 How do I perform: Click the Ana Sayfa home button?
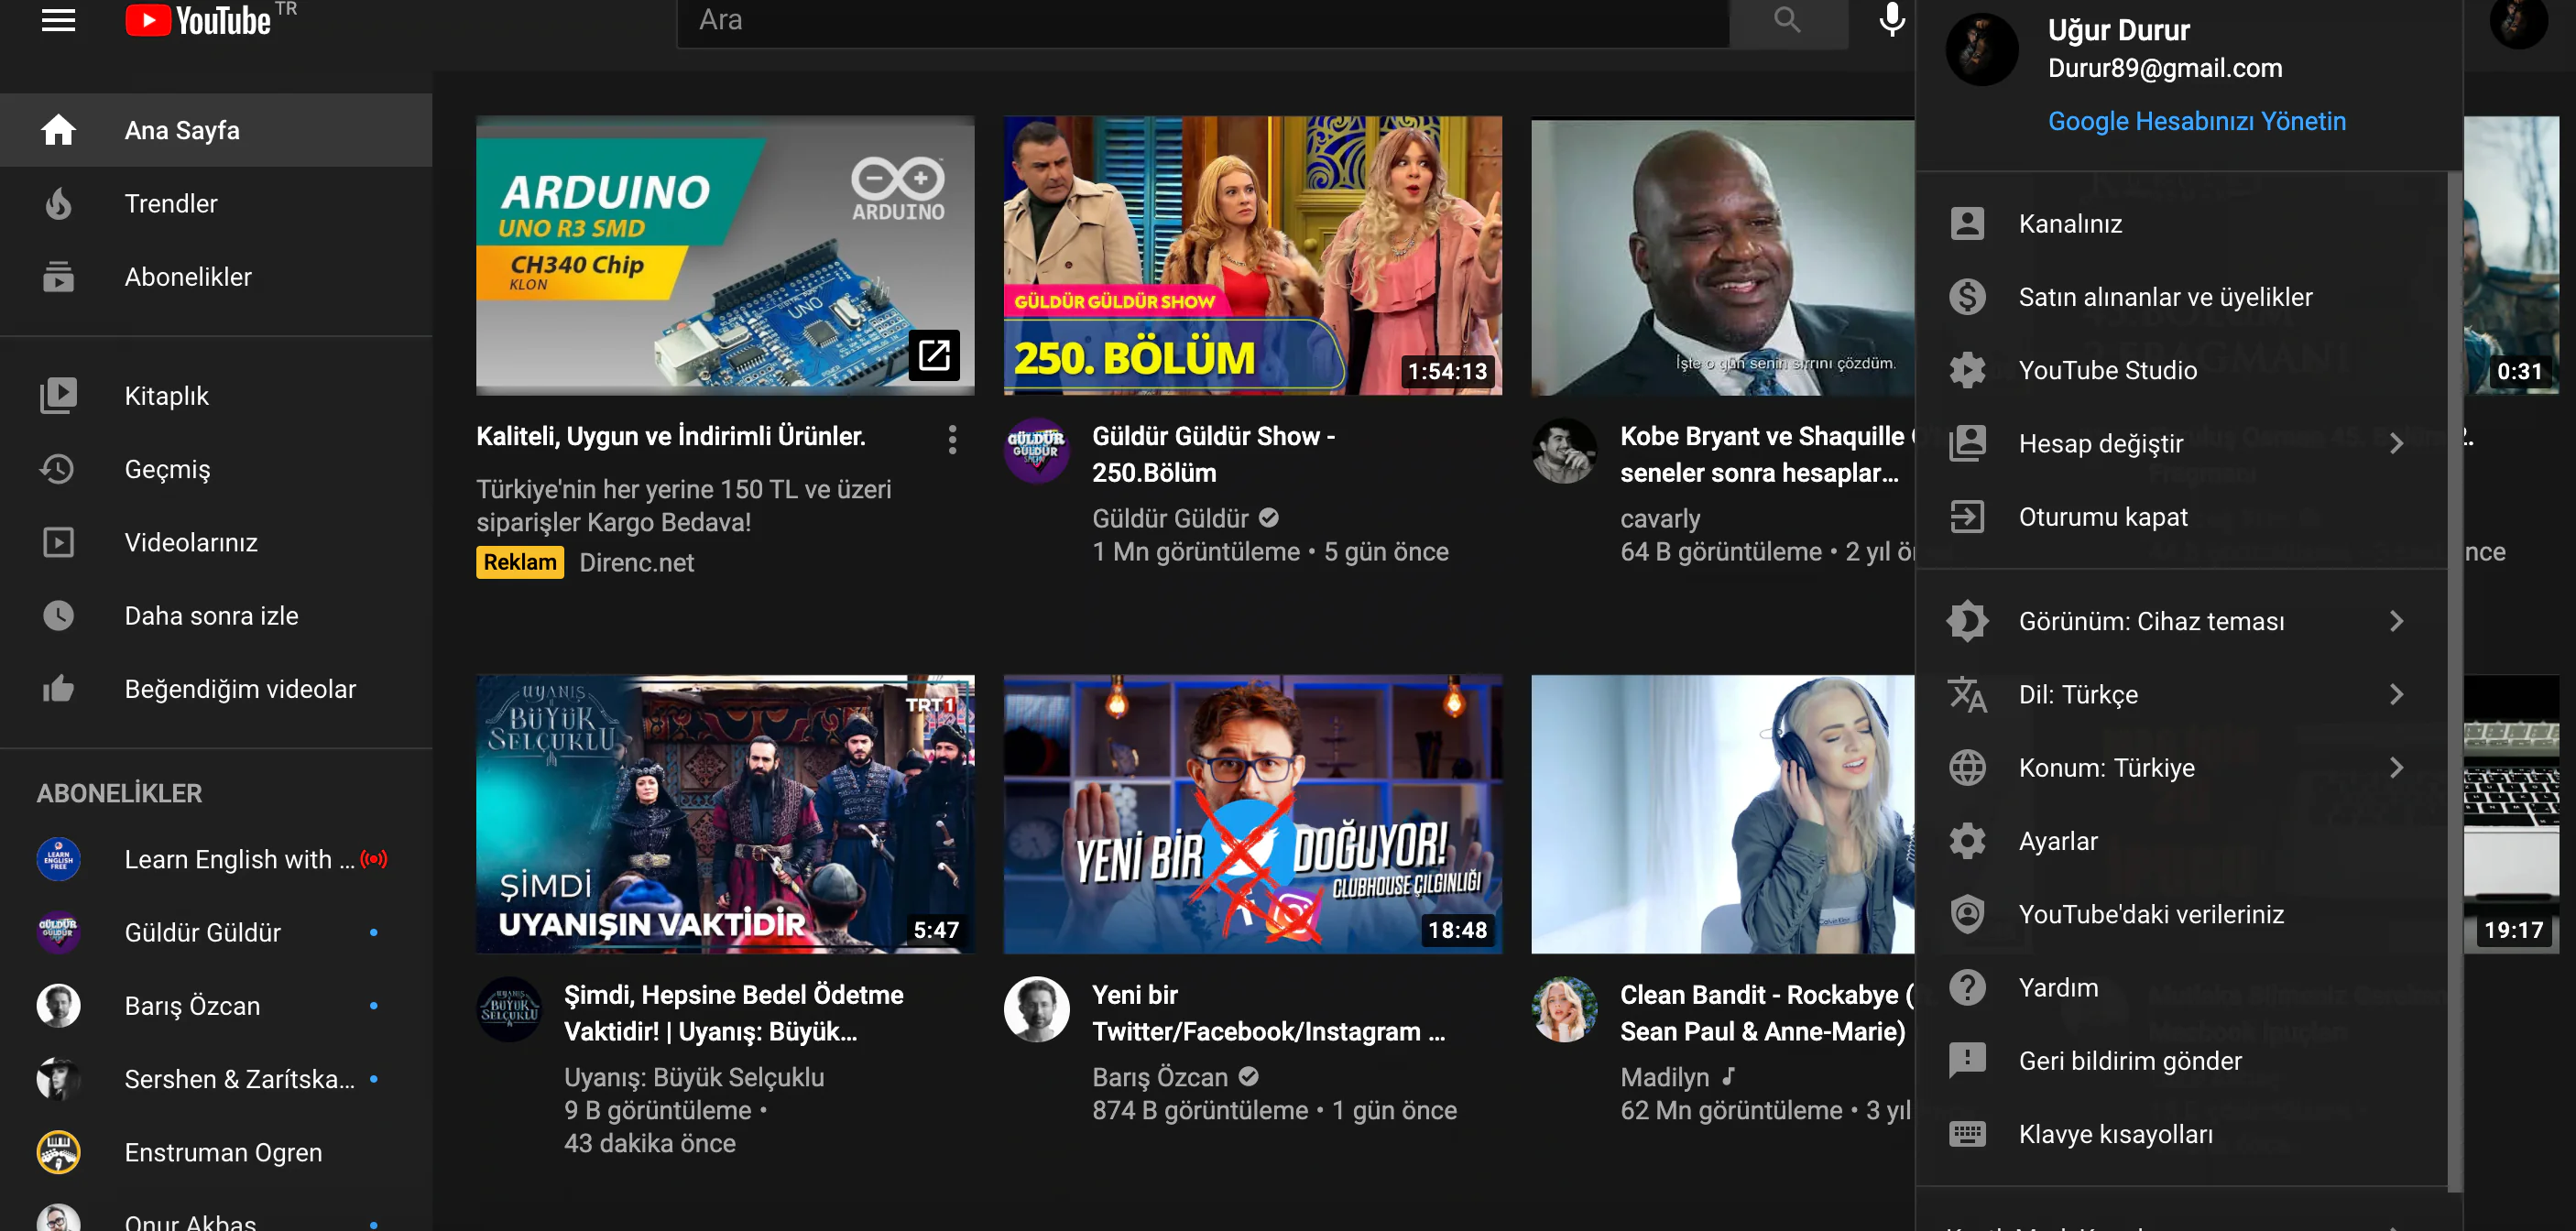point(181,129)
